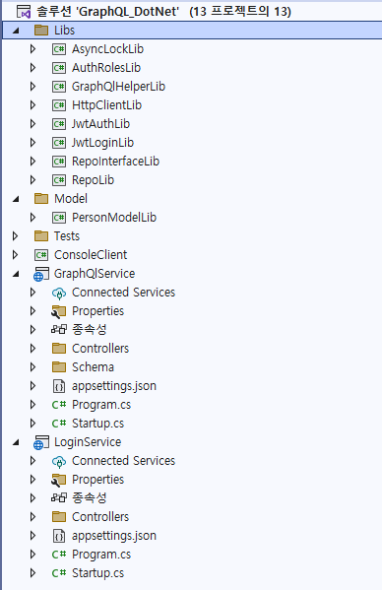Select the LoginService project label
Screen dimensions: 382x590
coord(88,442)
